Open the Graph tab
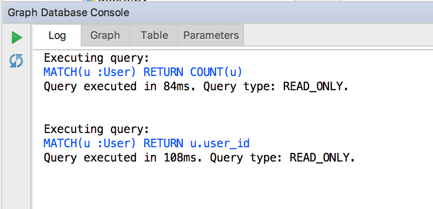433x209 pixels. (105, 35)
